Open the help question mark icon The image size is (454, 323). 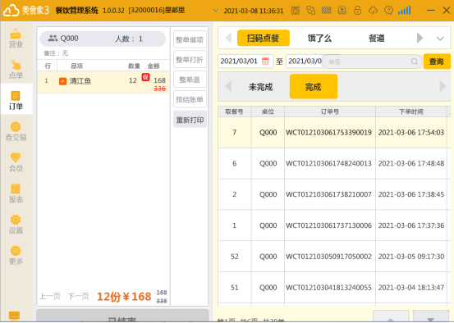388,11
